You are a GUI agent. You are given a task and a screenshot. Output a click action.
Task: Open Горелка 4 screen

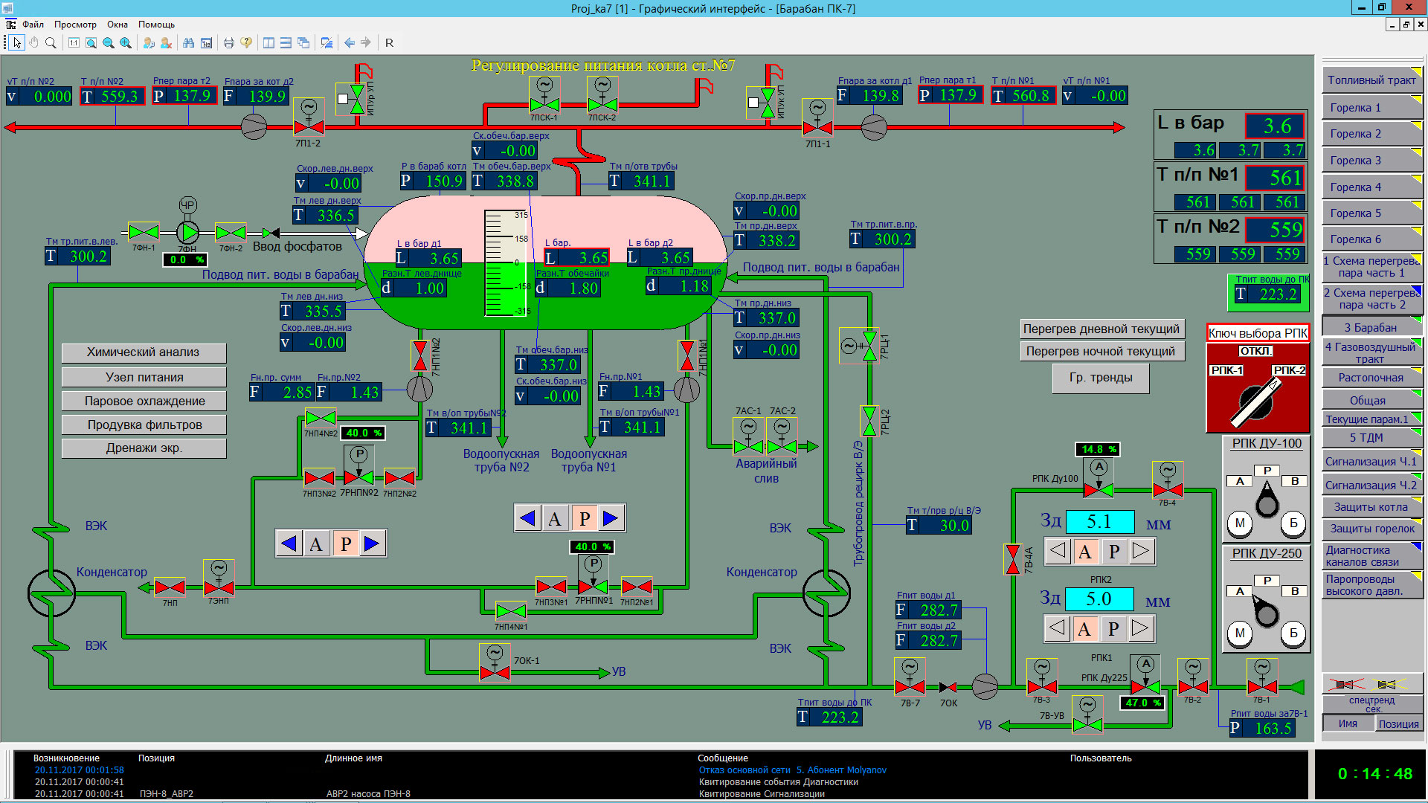pos(1372,187)
